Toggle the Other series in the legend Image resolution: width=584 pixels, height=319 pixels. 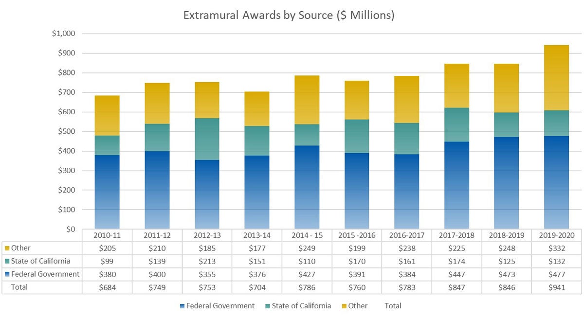[355, 306]
